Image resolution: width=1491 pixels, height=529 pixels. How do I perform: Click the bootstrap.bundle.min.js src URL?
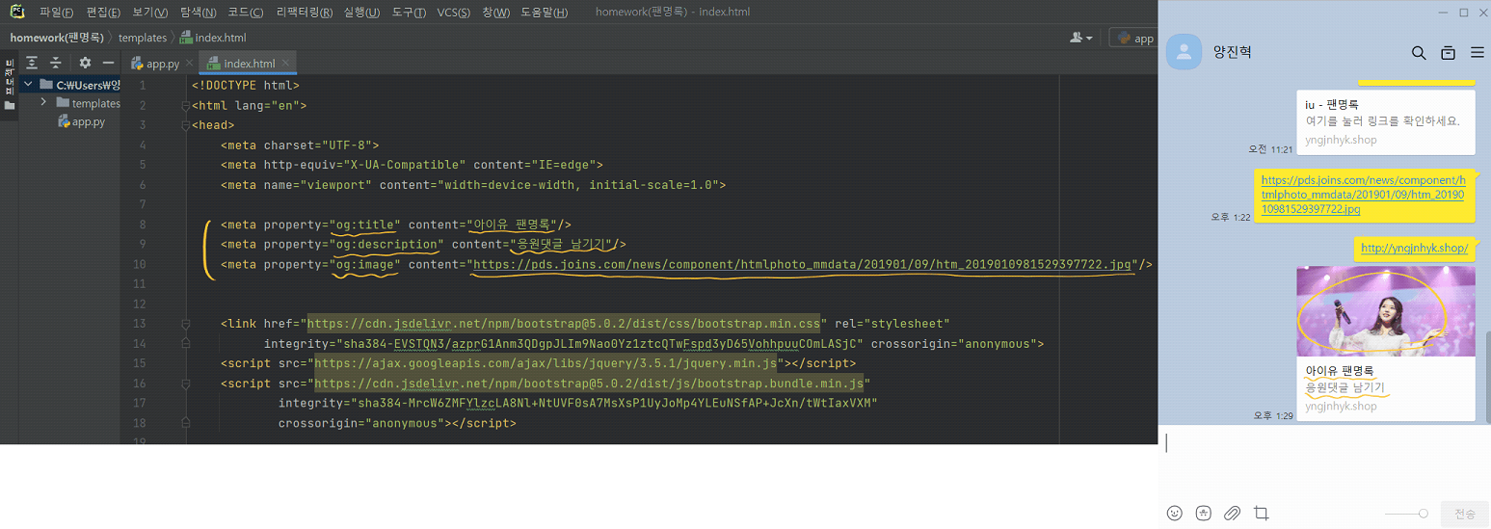[x=589, y=384]
